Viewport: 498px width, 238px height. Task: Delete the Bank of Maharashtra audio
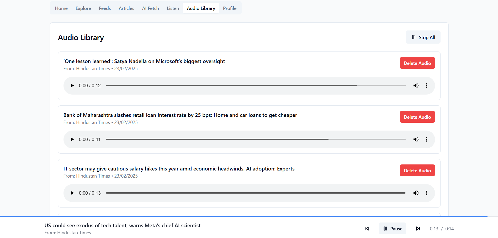pyautogui.click(x=417, y=117)
